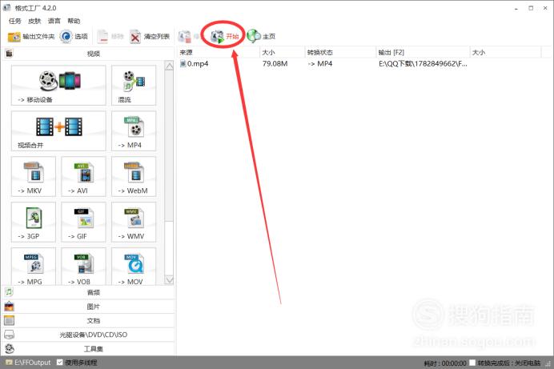554x369 pixels.
Task: Minimize the 格式工厂 window
Action: pyautogui.click(x=516, y=8)
